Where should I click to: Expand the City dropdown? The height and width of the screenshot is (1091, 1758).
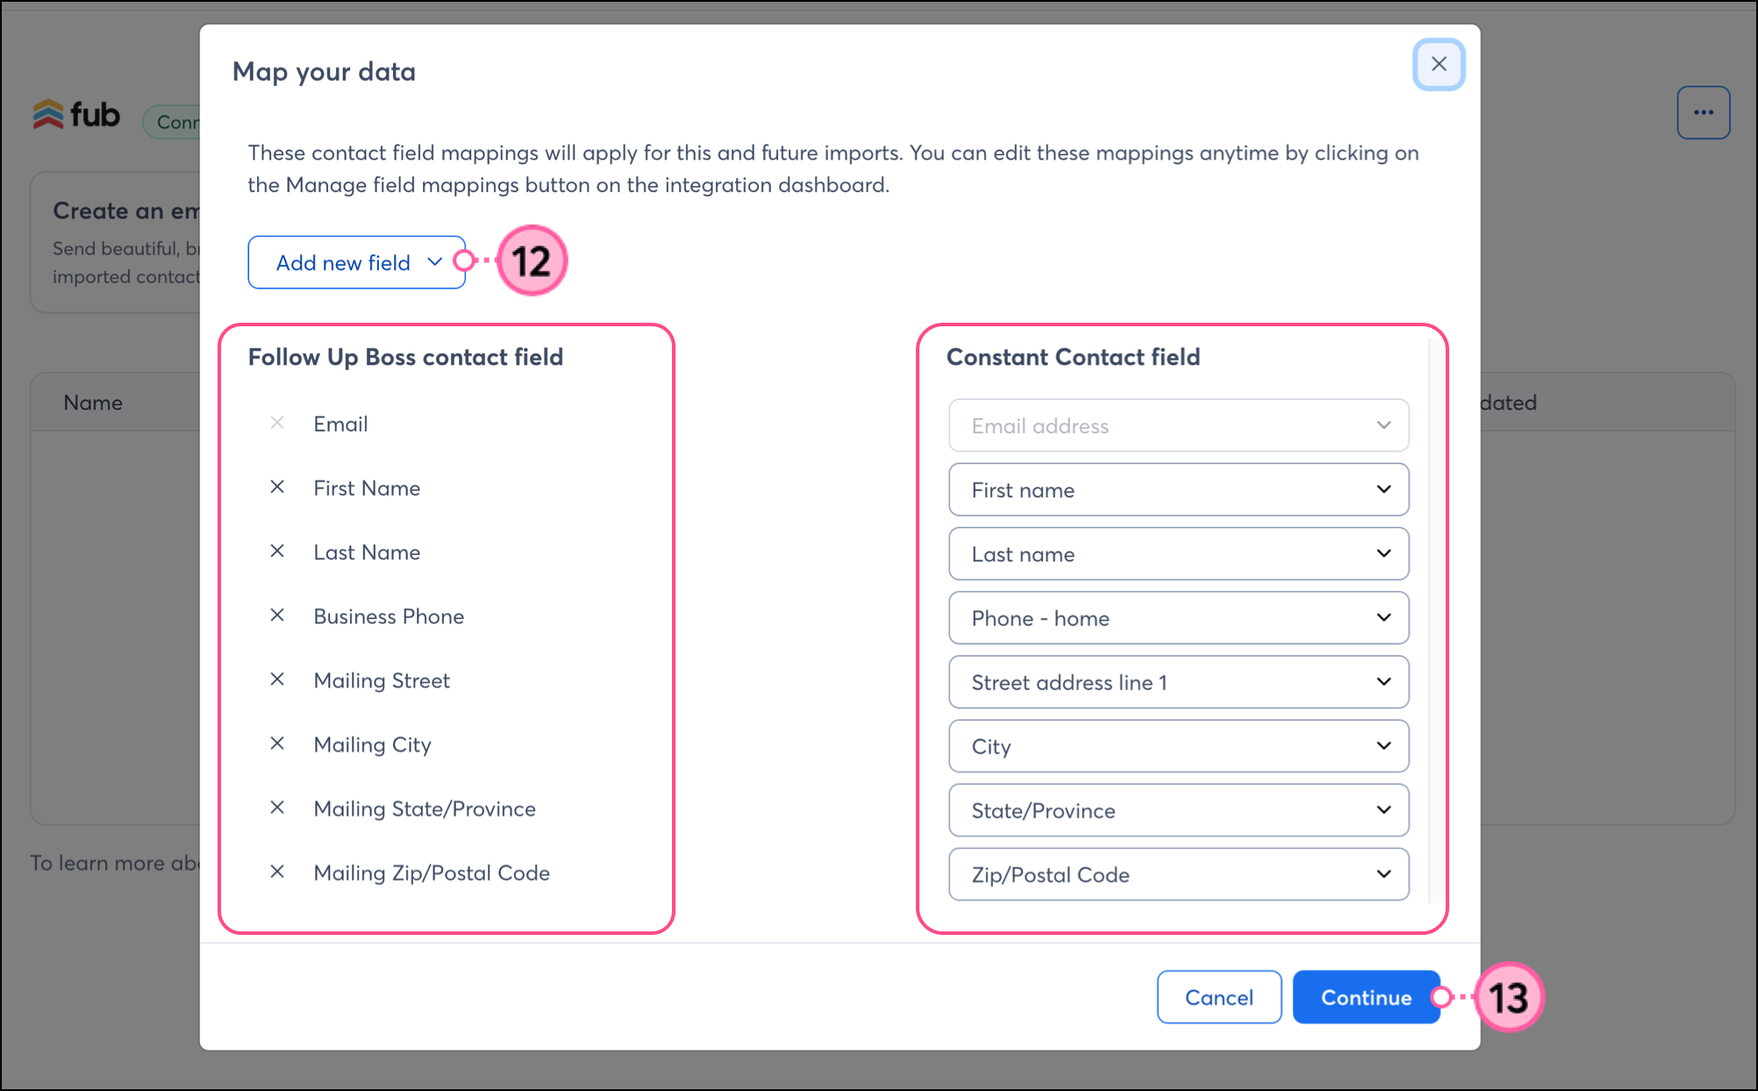pos(1179,746)
